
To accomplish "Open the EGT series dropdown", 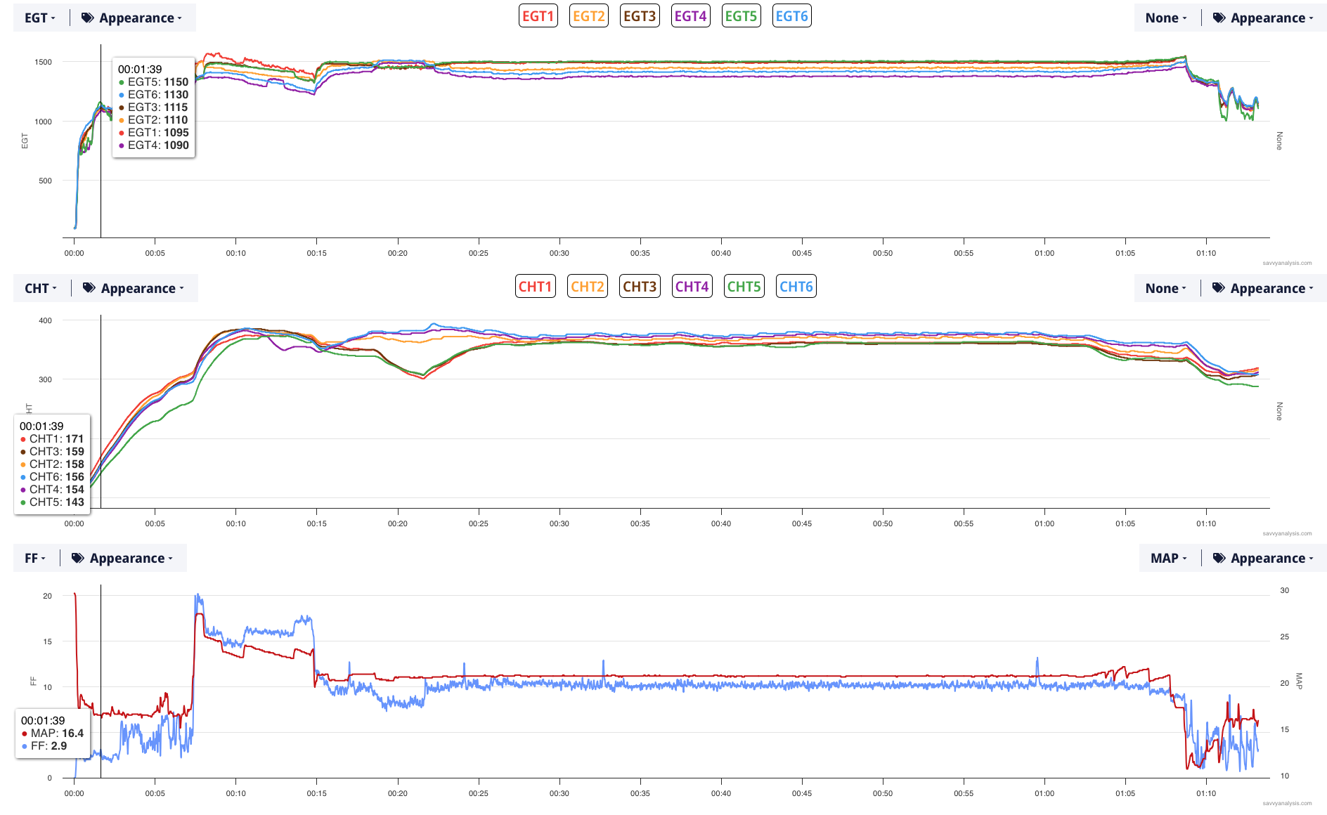I will tap(40, 18).
